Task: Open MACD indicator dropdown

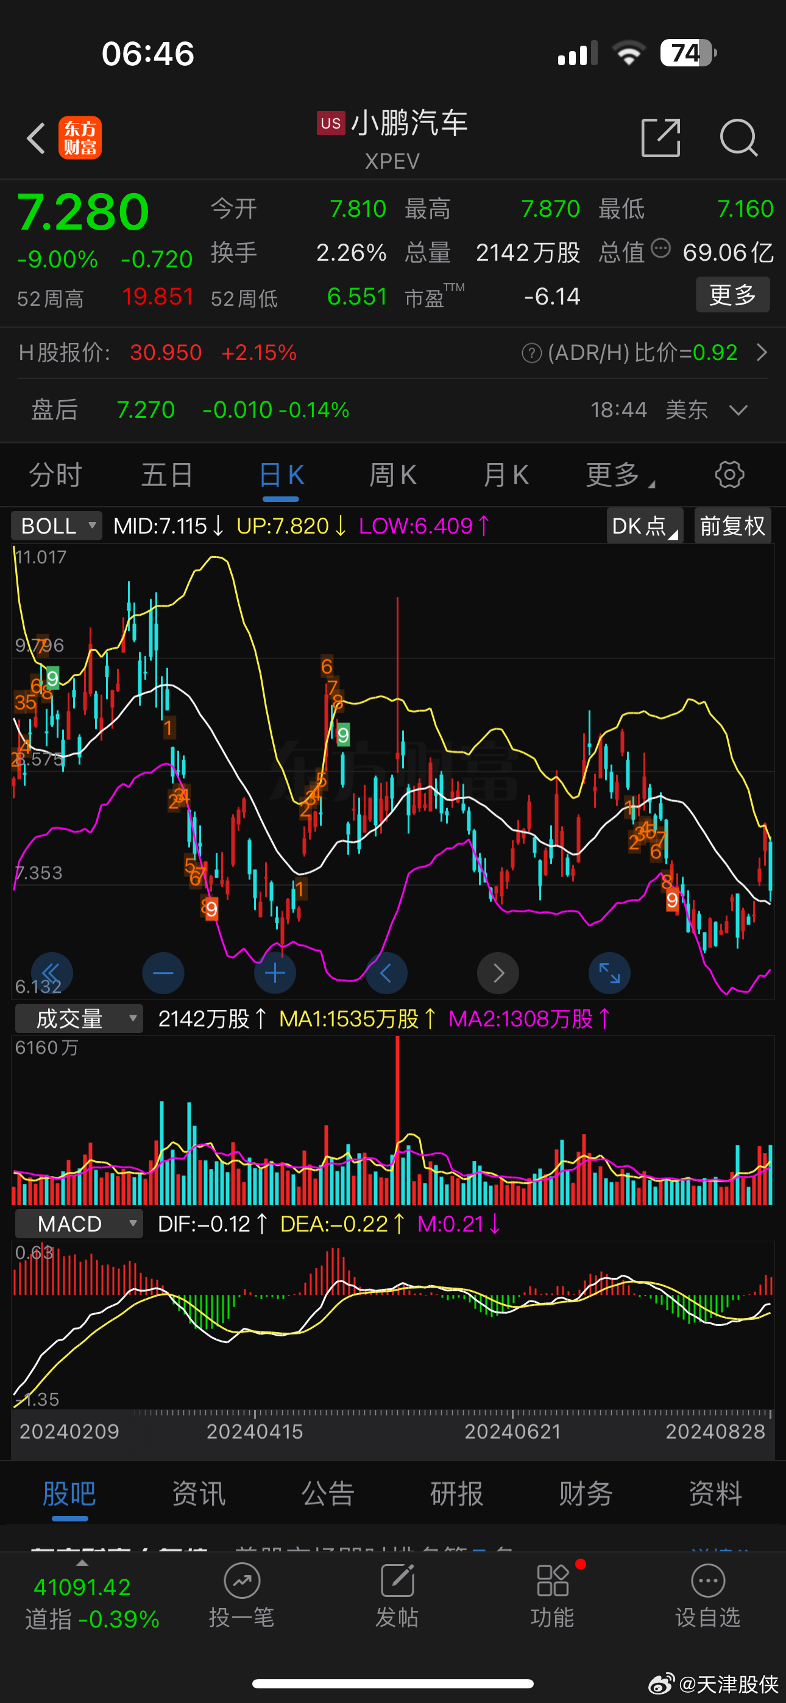Action: click(x=79, y=1224)
